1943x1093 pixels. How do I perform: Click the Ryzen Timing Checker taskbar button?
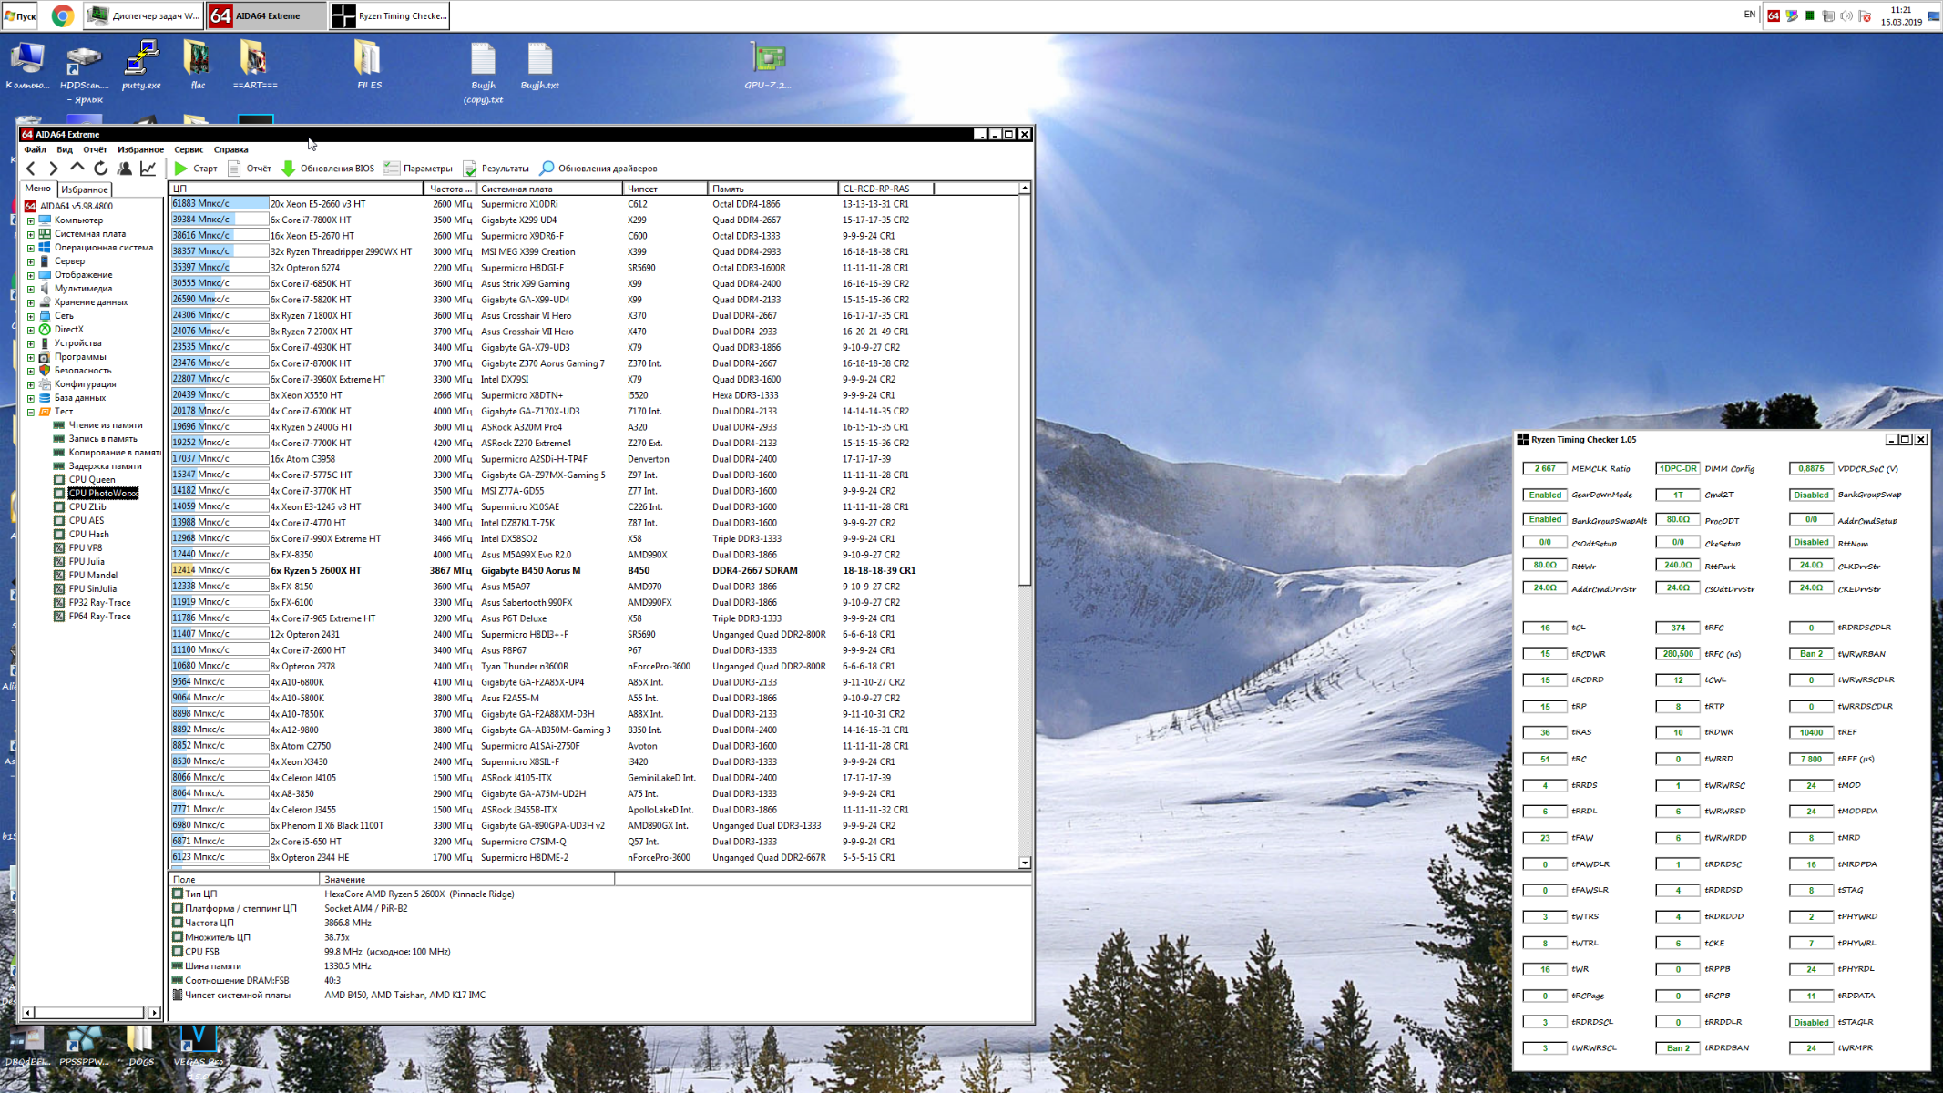click(390, 15)
